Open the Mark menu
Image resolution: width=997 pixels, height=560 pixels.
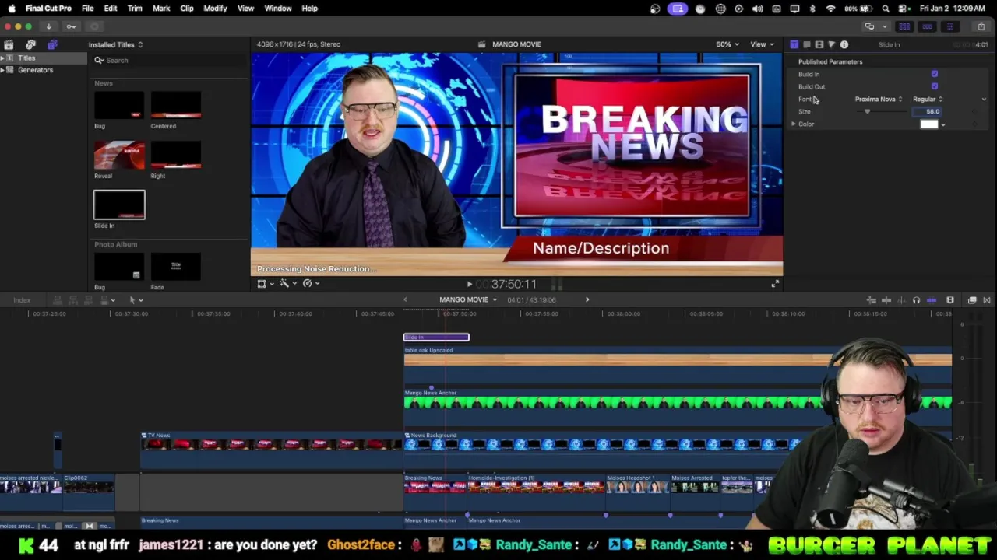[x=161, y=9]
